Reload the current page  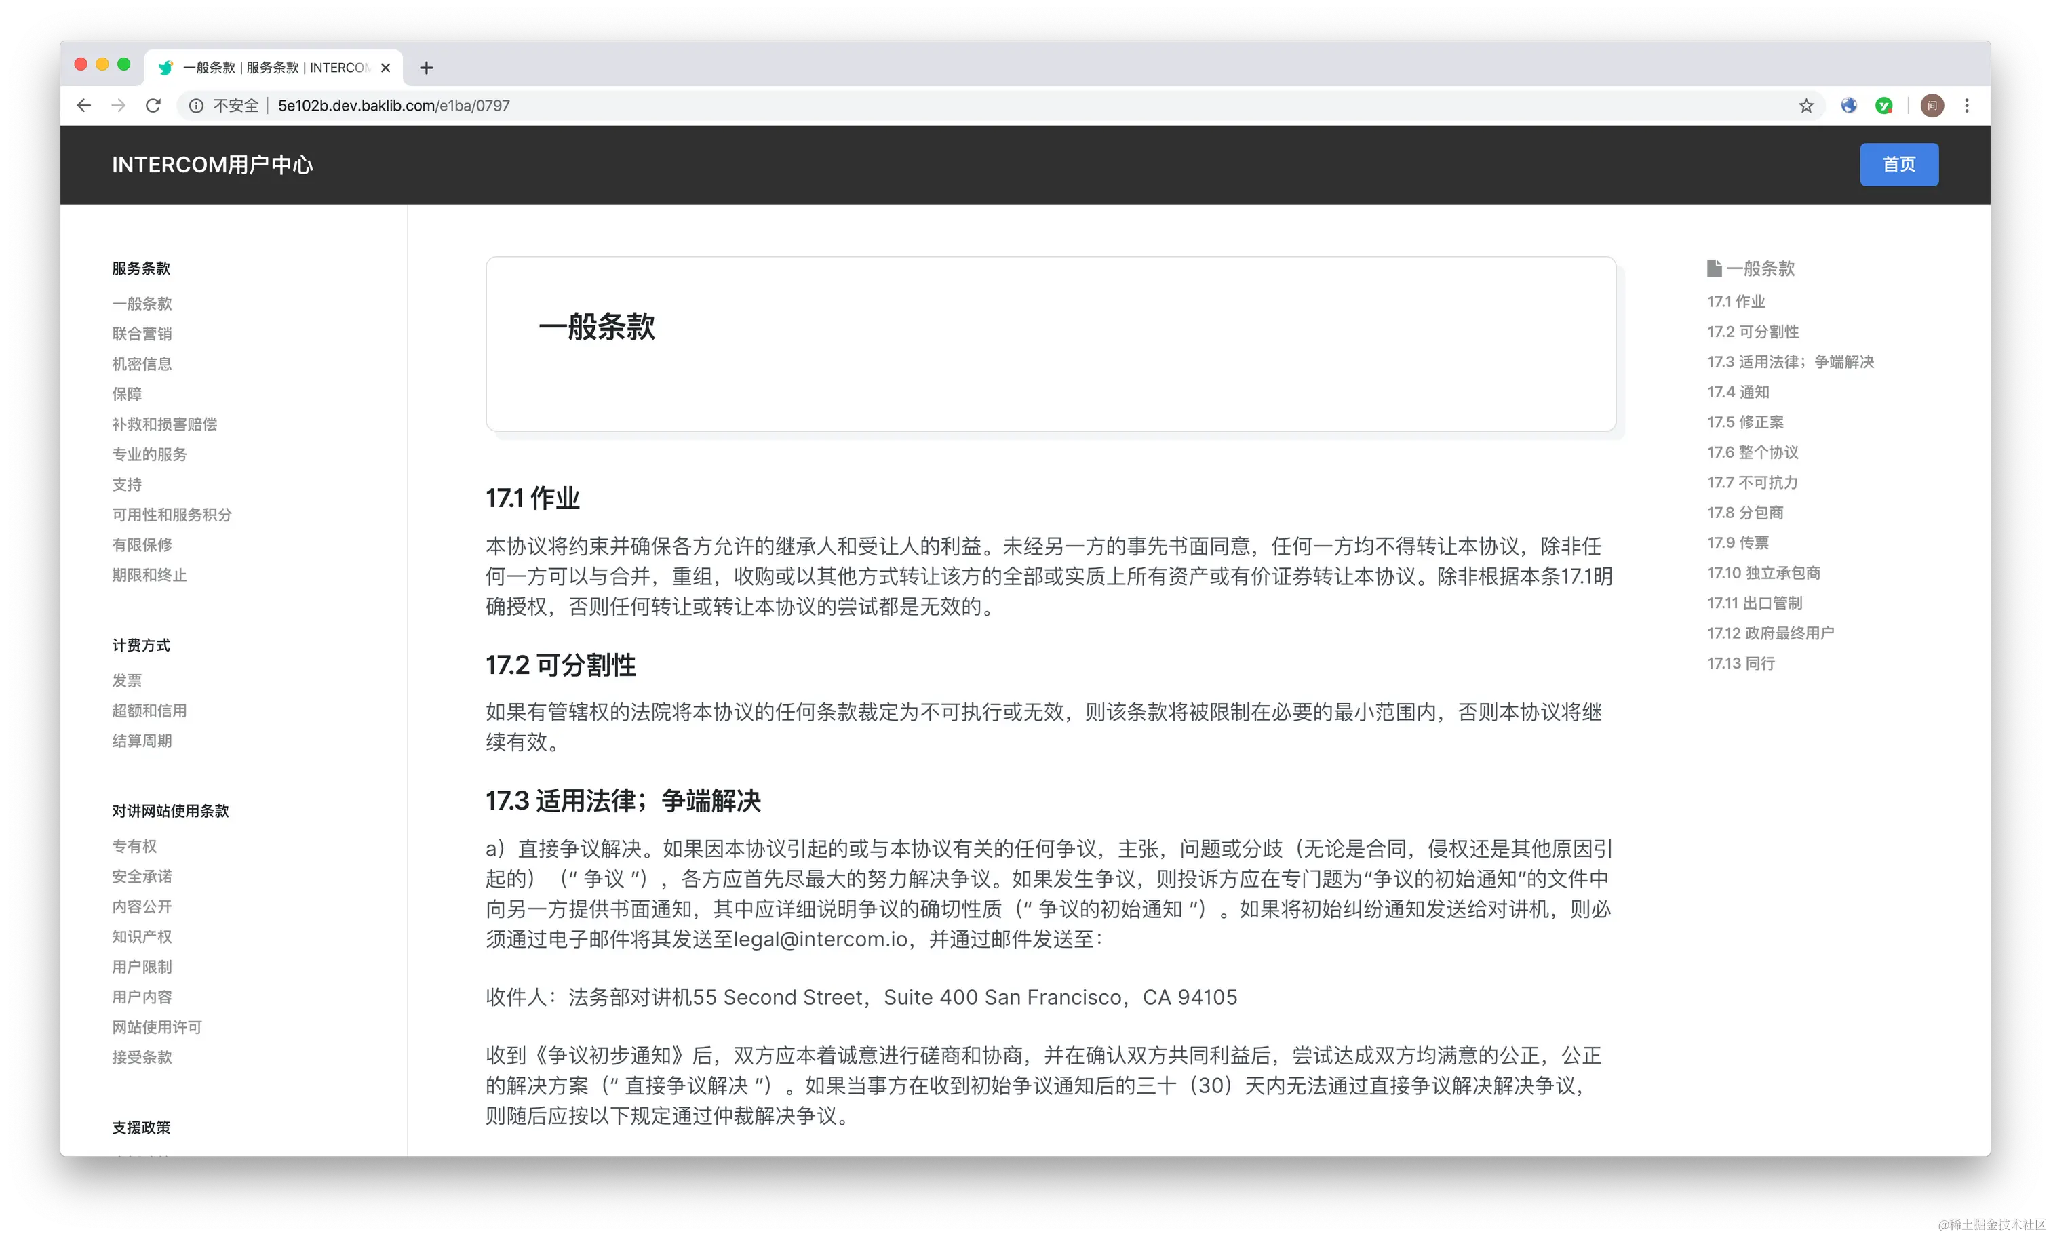[153, 106]
